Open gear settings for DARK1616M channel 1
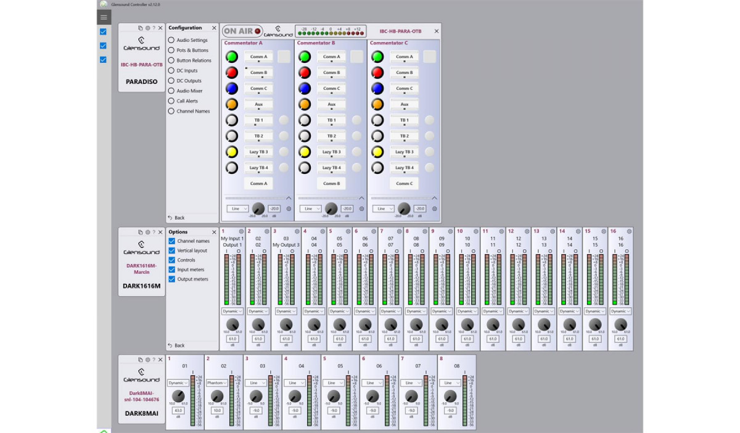This screenshot has height=433, width=740. point(241,231)
